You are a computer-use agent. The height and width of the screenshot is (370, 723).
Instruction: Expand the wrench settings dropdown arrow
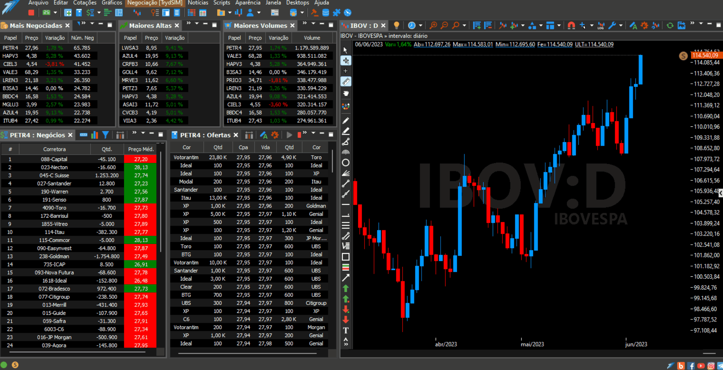pyautogui.click(x=621, y=26)
